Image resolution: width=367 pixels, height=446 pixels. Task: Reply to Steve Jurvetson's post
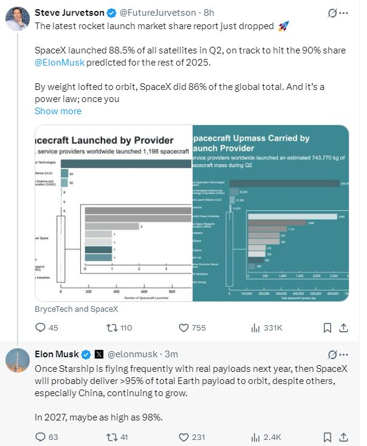41,328
